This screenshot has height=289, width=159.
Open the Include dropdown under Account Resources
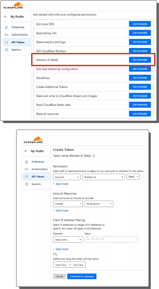[x=68, y=204]
